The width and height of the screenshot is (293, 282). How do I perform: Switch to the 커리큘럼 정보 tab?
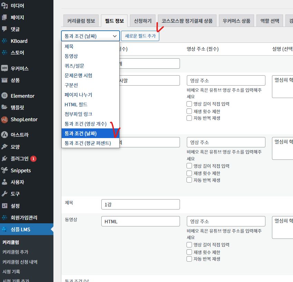click(x=81, y=21)
